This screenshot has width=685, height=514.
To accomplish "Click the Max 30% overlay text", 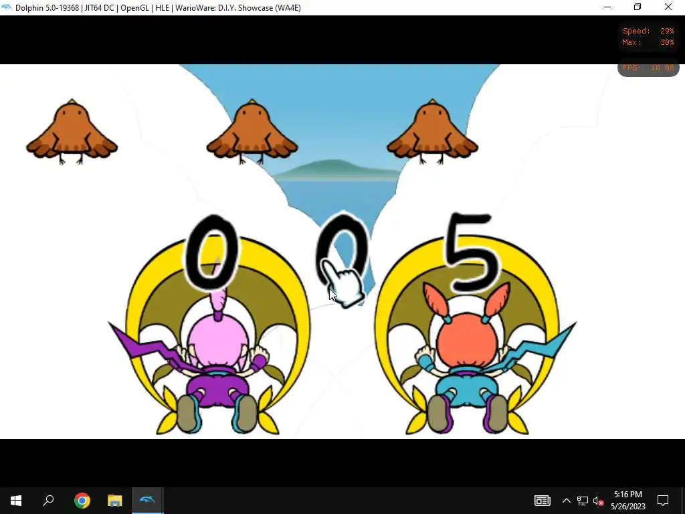I will click(648, 42).
